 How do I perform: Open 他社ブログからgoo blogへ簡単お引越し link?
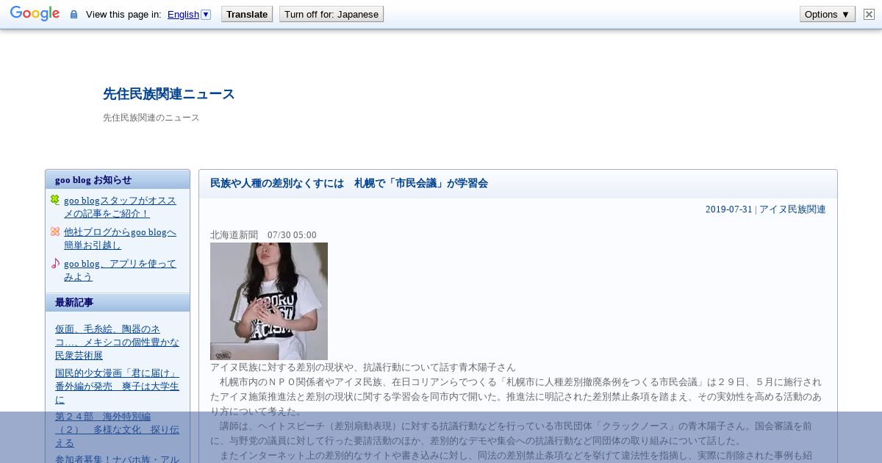coord(120,238)
